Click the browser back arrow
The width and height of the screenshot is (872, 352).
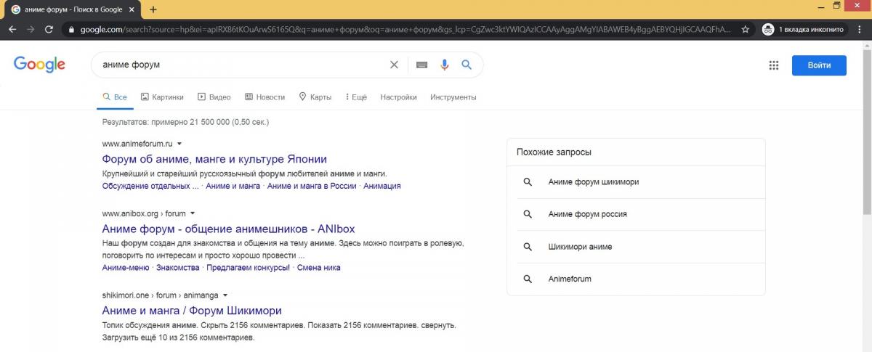(12, 30)
